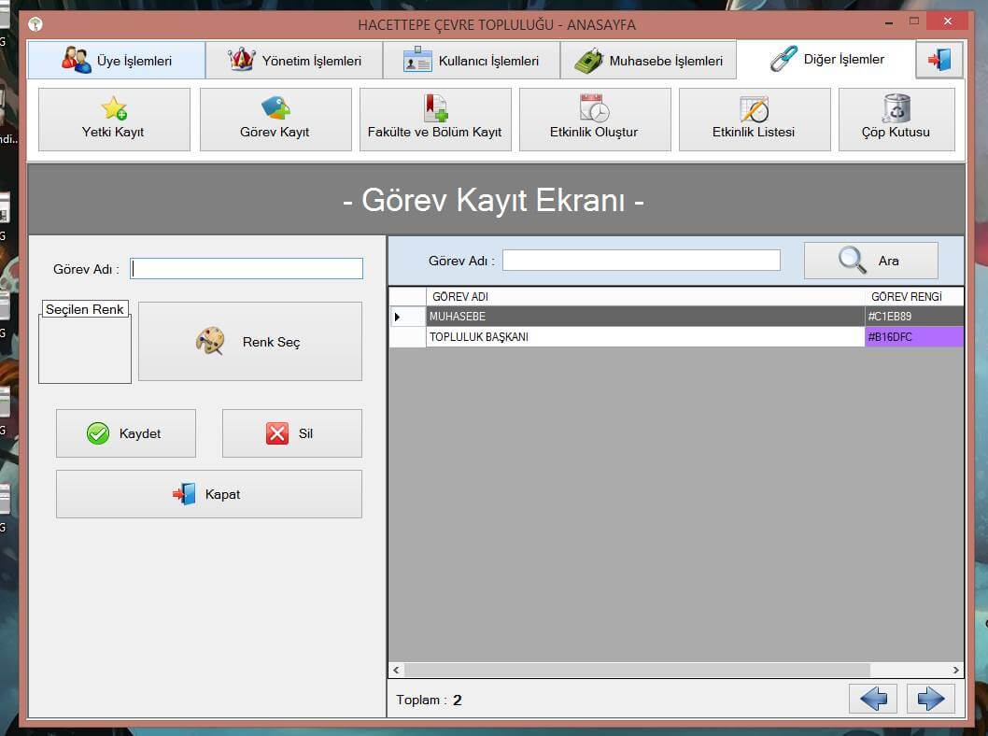This screenshot has height=736, width=988.
Task: Open the Etkinlik Listesi icon
Action: point(754,109)
